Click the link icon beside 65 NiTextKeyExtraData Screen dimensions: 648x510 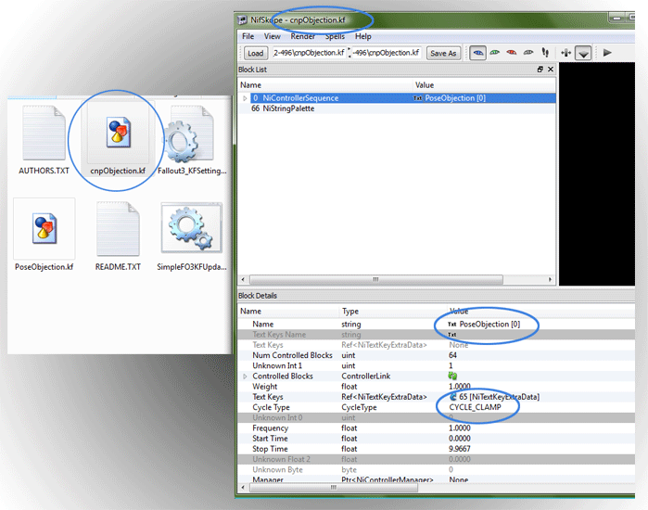pyautogui.click(x=453, y=397)
